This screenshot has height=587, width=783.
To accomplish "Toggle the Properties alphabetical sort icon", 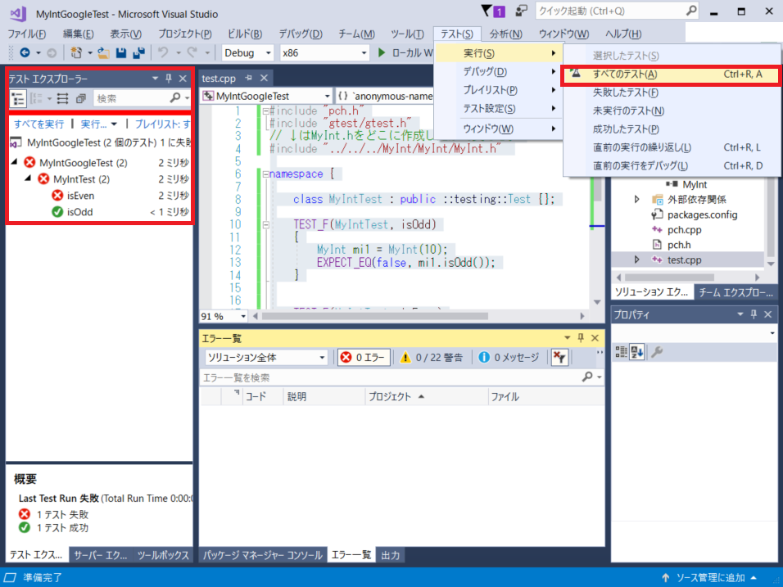I will point(636,352).
